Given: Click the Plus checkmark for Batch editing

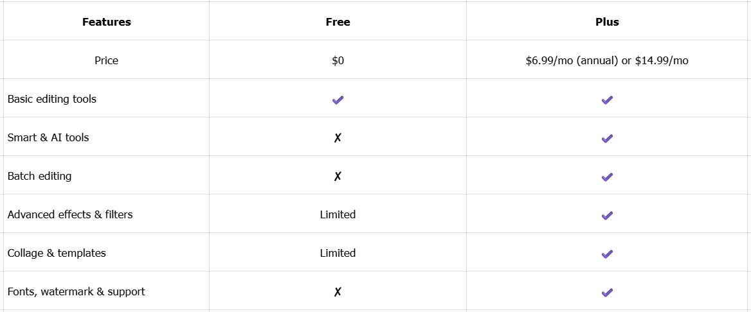Looking at the screenshot, I should pos(607,177).
